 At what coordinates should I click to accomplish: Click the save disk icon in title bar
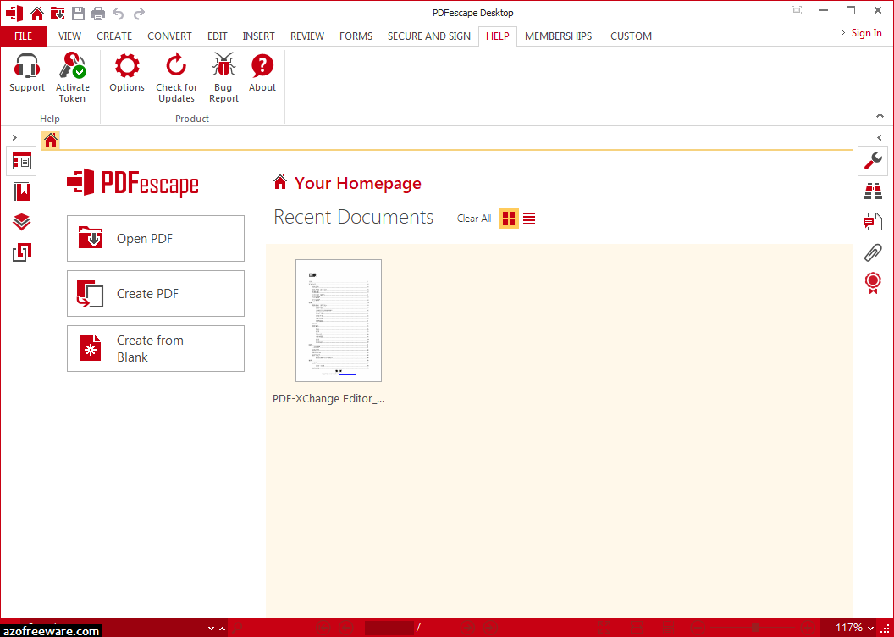coord(78,13)
